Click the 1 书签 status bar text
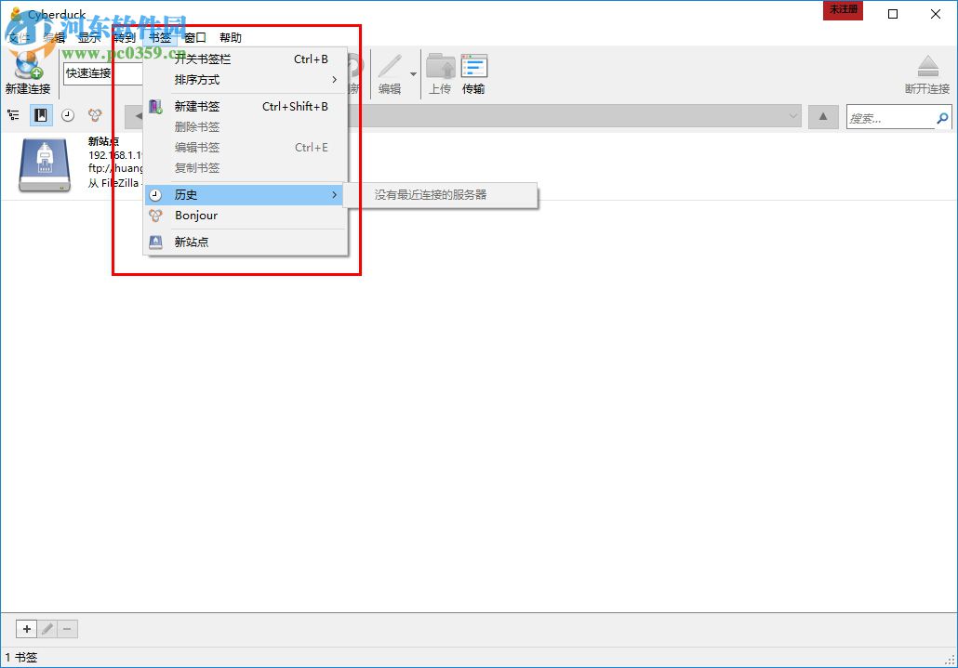This screenshot has width=958, height=668. tap(21, 658)
